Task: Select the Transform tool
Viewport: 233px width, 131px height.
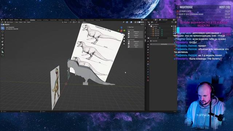Action: (3, 45)
